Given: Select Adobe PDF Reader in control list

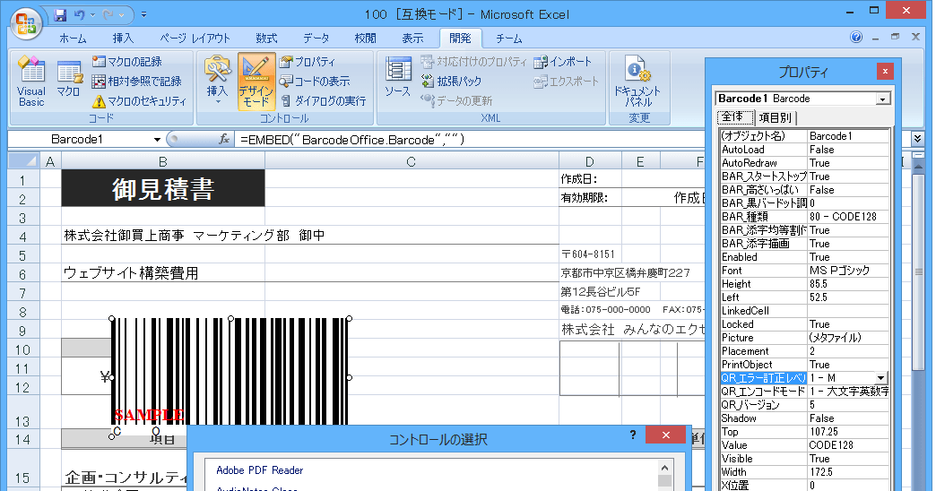Looking at the screenshot, I should click(260, 470).
